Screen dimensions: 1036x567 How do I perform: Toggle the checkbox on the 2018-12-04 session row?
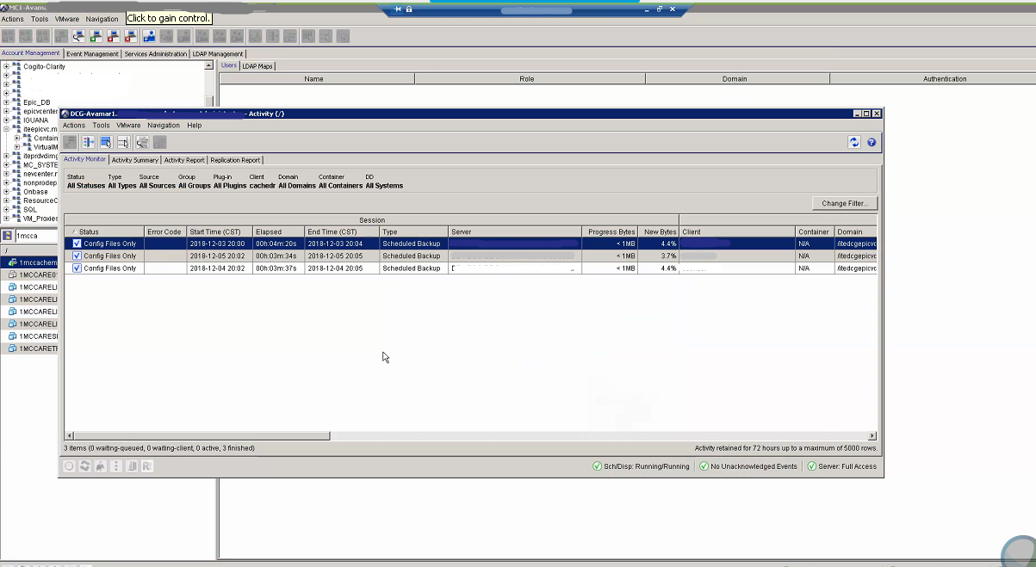click(77, 268)
